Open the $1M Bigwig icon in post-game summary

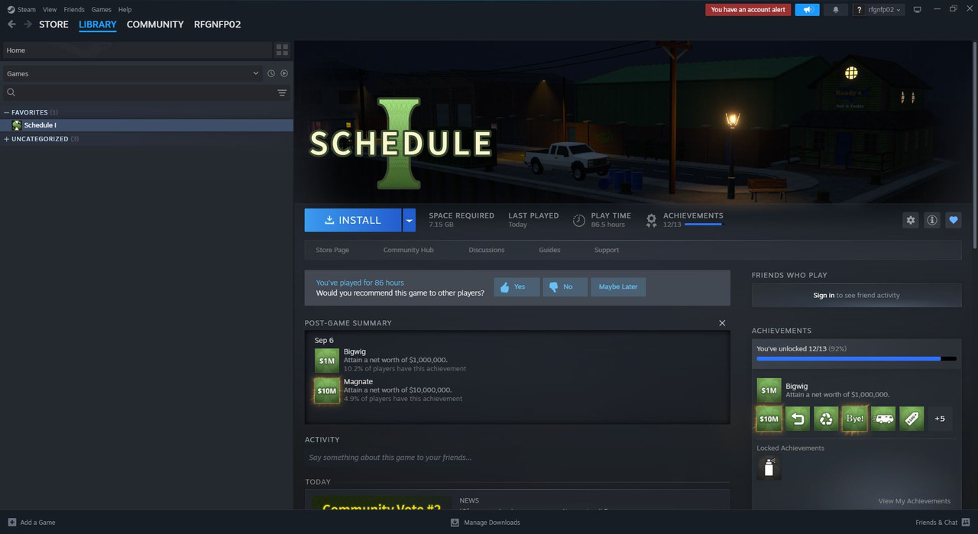[x=327, y=361]
